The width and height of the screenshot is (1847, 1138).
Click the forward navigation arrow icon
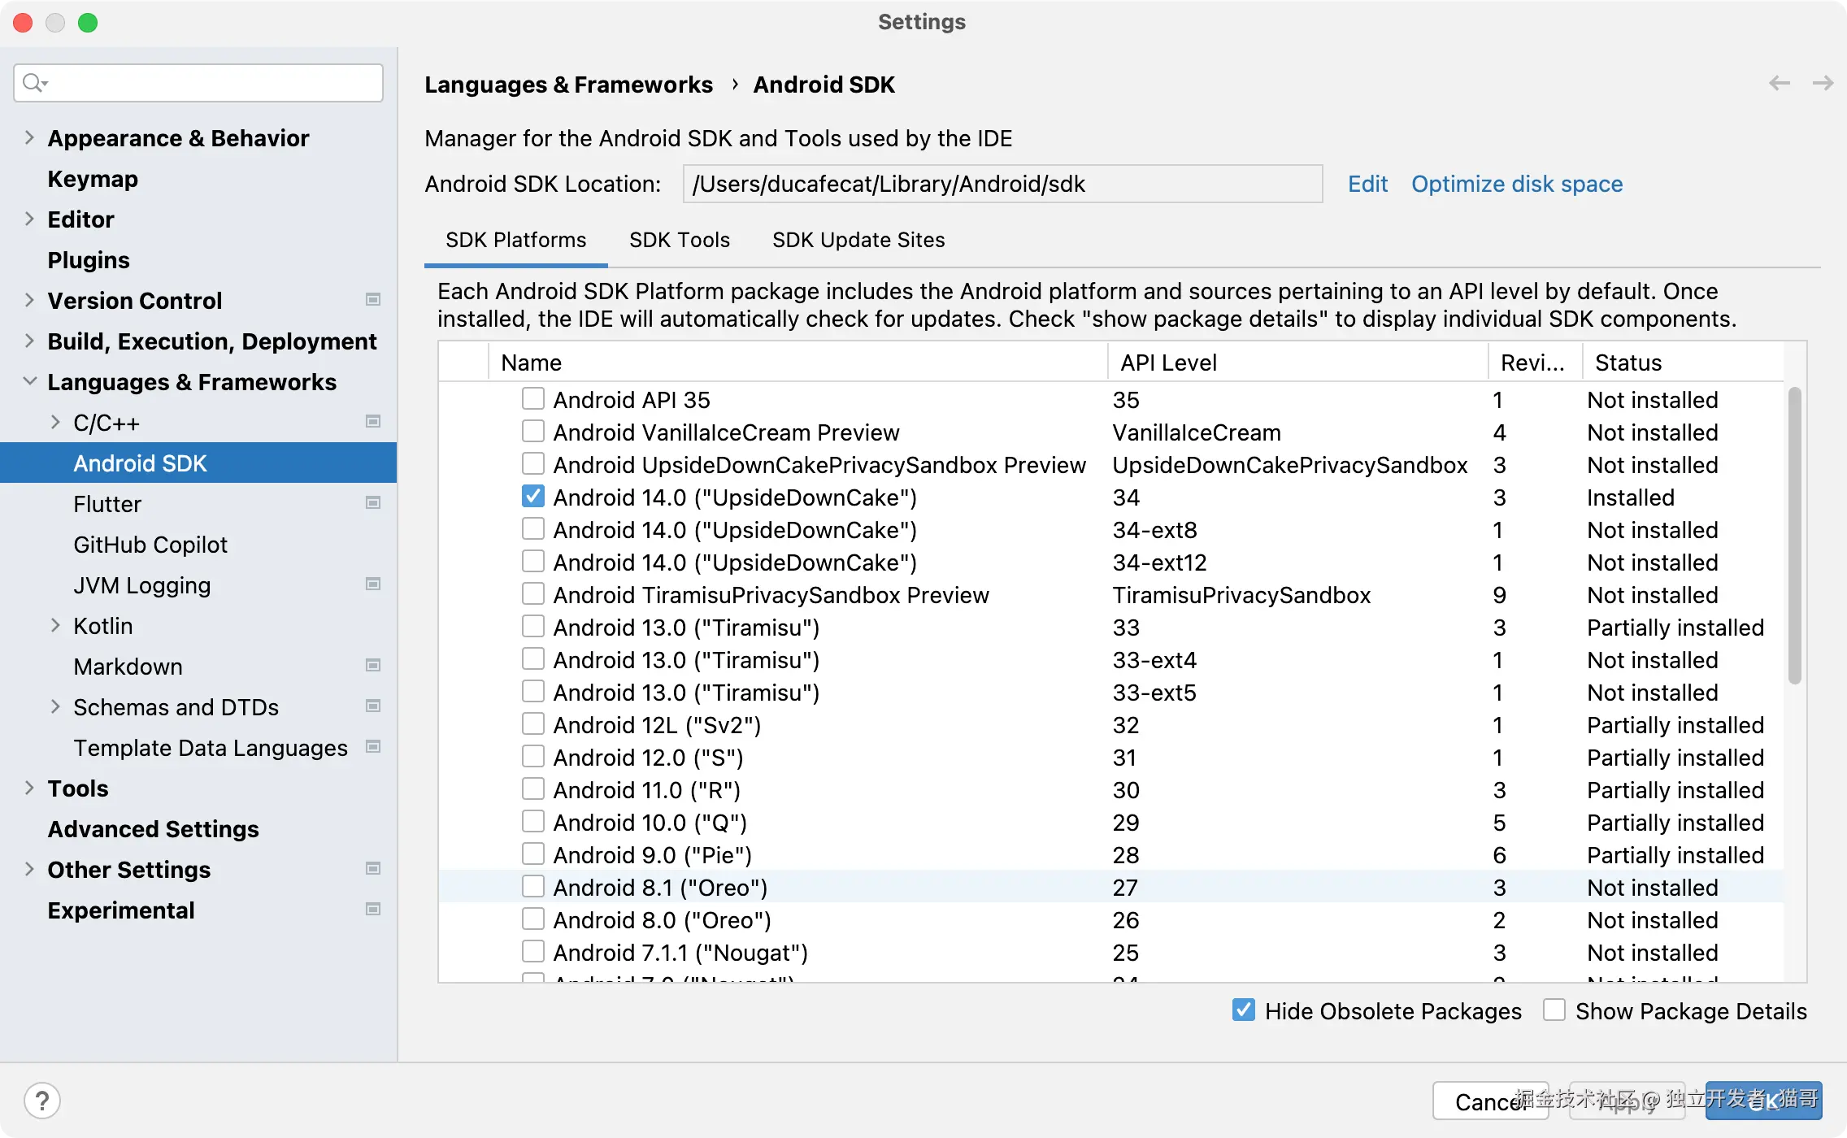pos(1823,83)
